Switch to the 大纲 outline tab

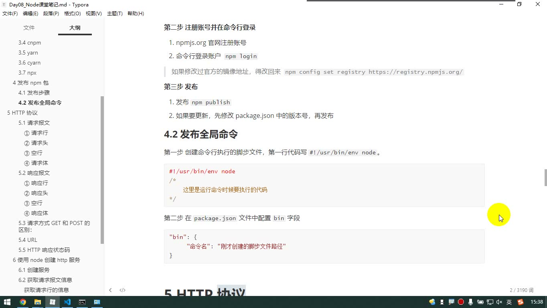point(75,28)
